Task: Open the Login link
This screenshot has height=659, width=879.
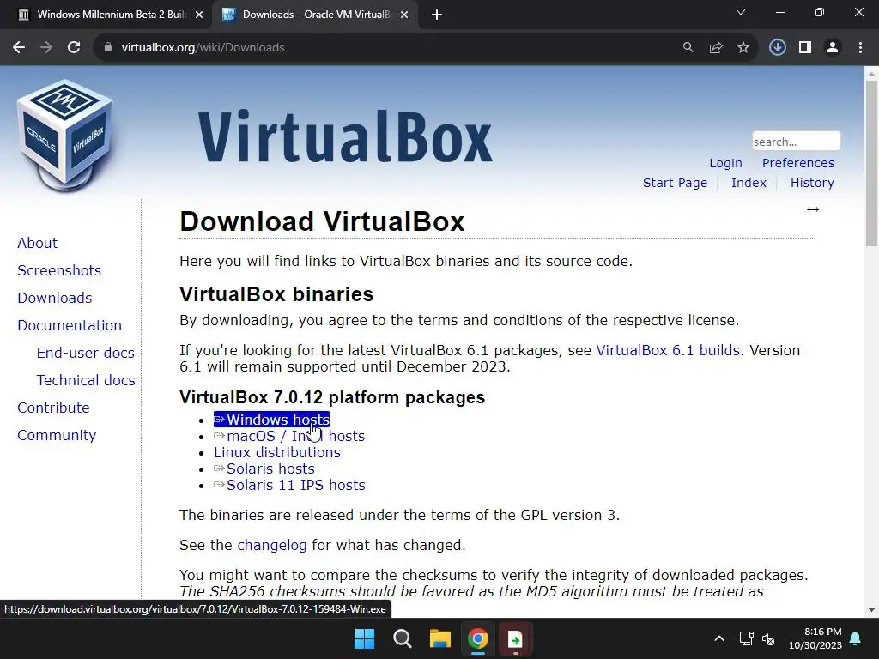Action: pyautogui.click(x=725, y=163)
